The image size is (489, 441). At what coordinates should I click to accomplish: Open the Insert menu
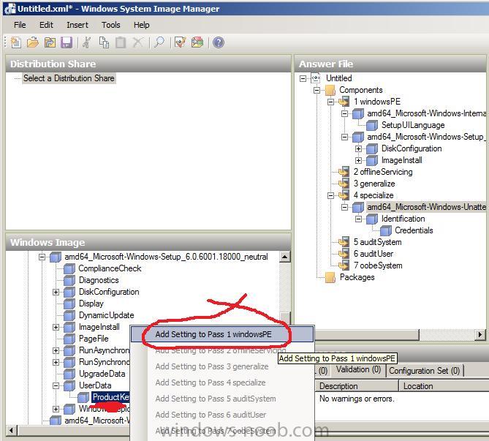77,25
